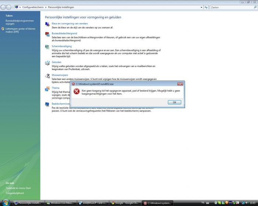Click the forward navigation arrow
The width and height of the screenshot is (258, 206).
point(9,7)
